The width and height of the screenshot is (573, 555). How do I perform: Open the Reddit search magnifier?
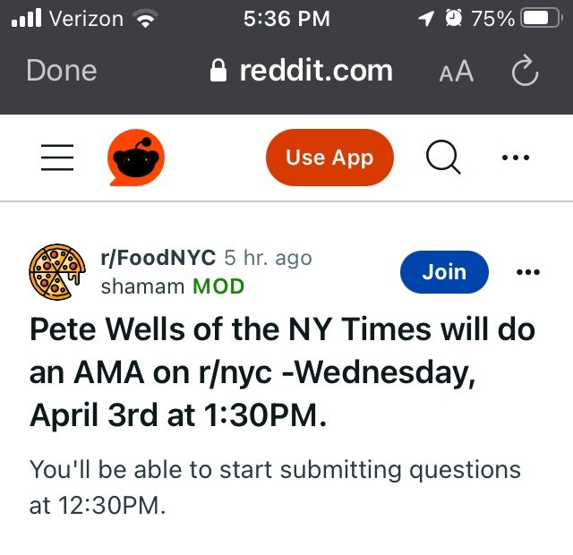(442, 158)
